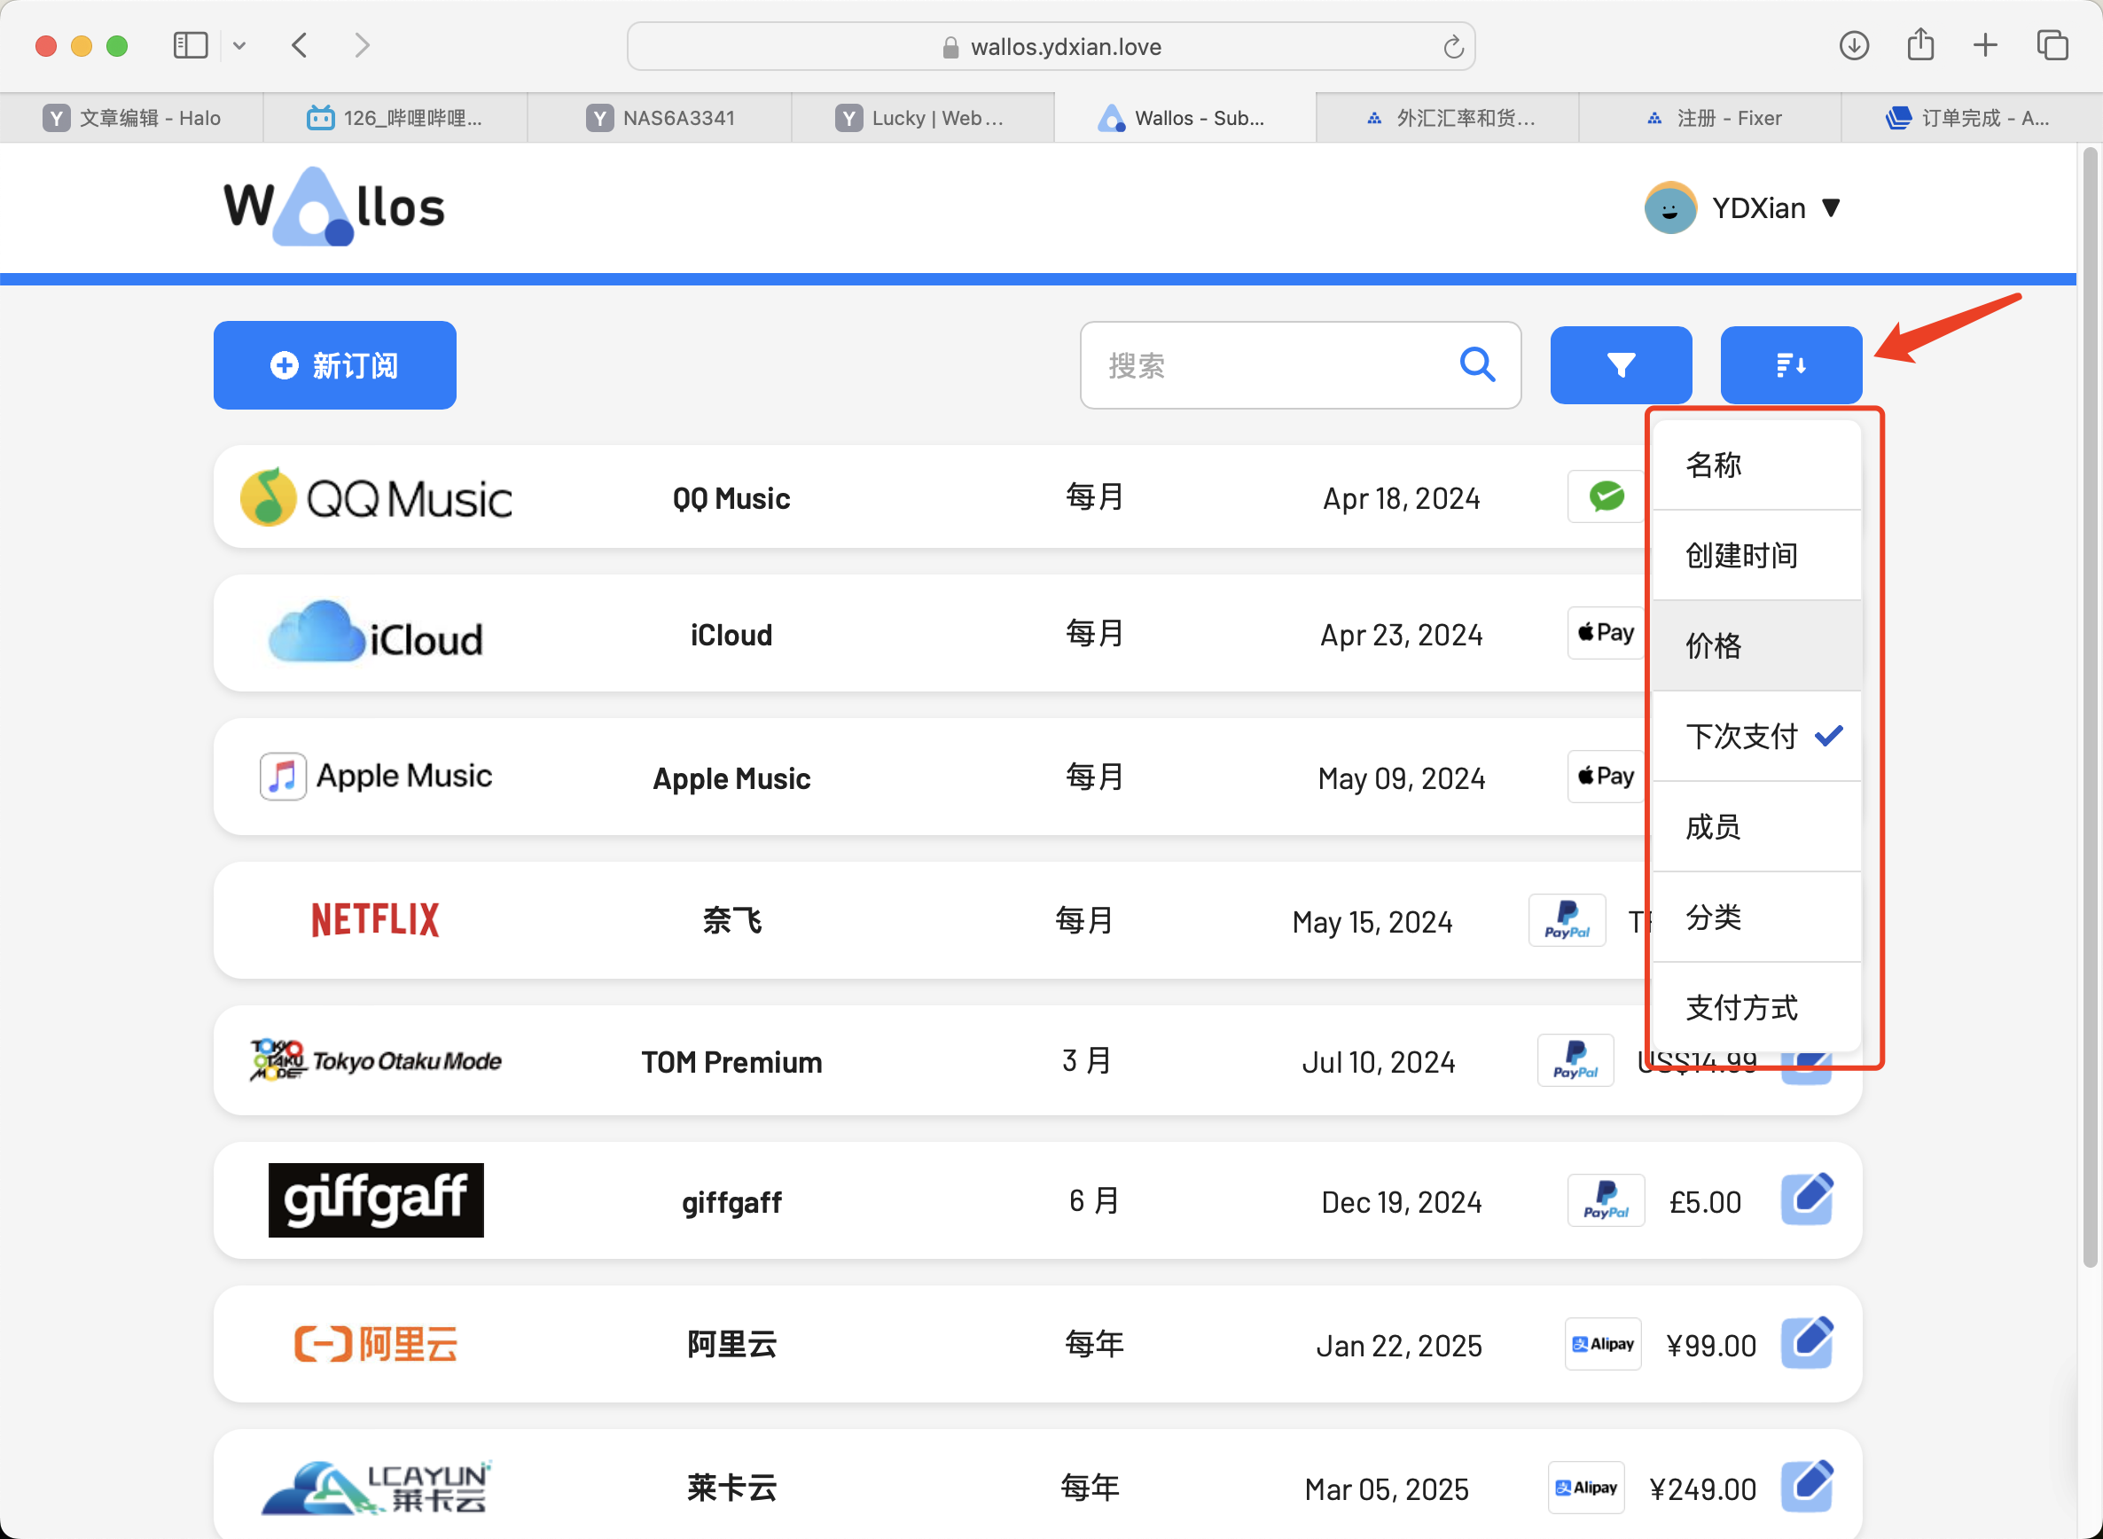The image size is (2103, 1539).
Task: Click the 阿里云 logo
Action: point(376,1343)
